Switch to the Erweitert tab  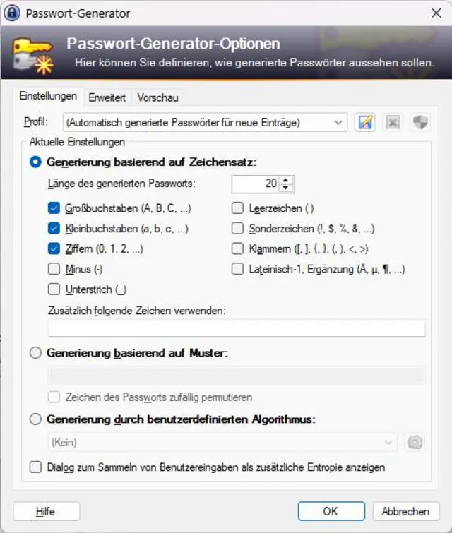point(107,97)
